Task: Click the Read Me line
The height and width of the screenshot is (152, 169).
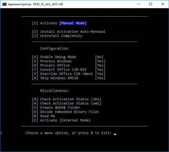Action: pos(44,116)
